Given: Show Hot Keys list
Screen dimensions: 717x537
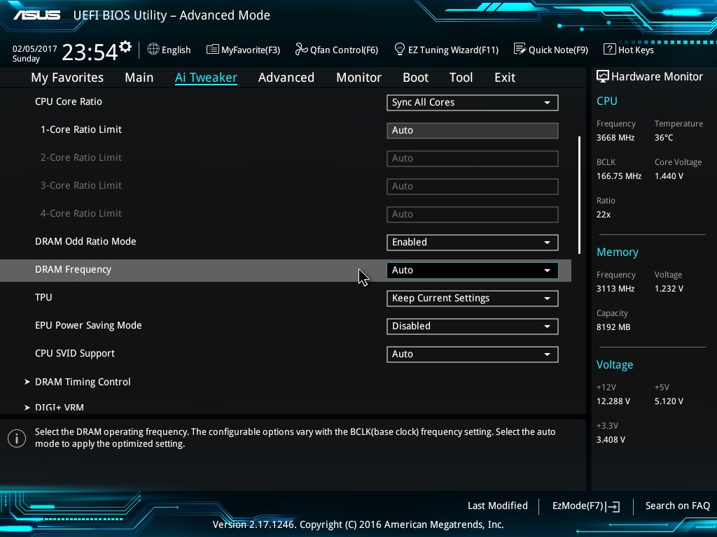Looking at the screenshot, I should [629, 50].
